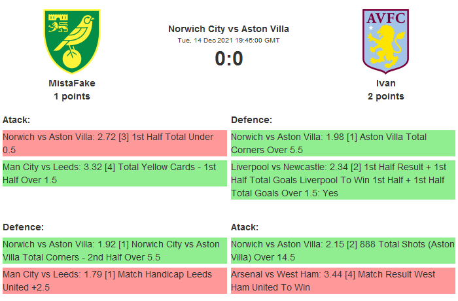Select the Liverpool vs Newcastle bet row
The image size is (458, 301).
(x=343, y=180)
